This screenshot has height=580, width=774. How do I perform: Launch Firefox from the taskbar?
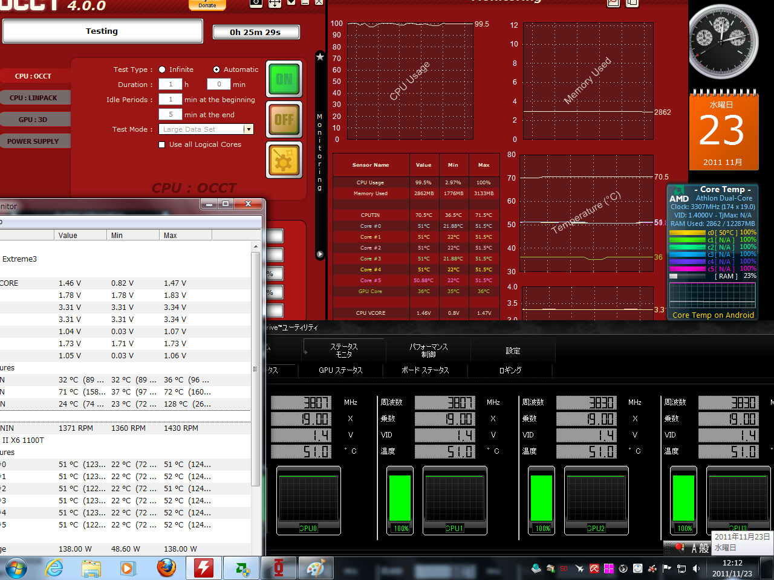pos(166,569)
